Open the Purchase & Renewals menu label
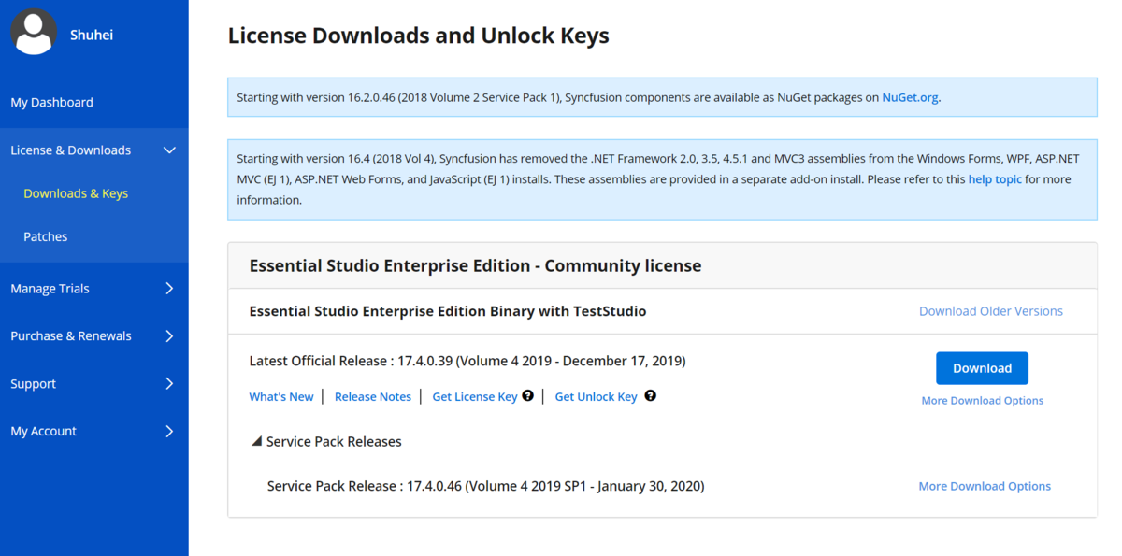 71,336
